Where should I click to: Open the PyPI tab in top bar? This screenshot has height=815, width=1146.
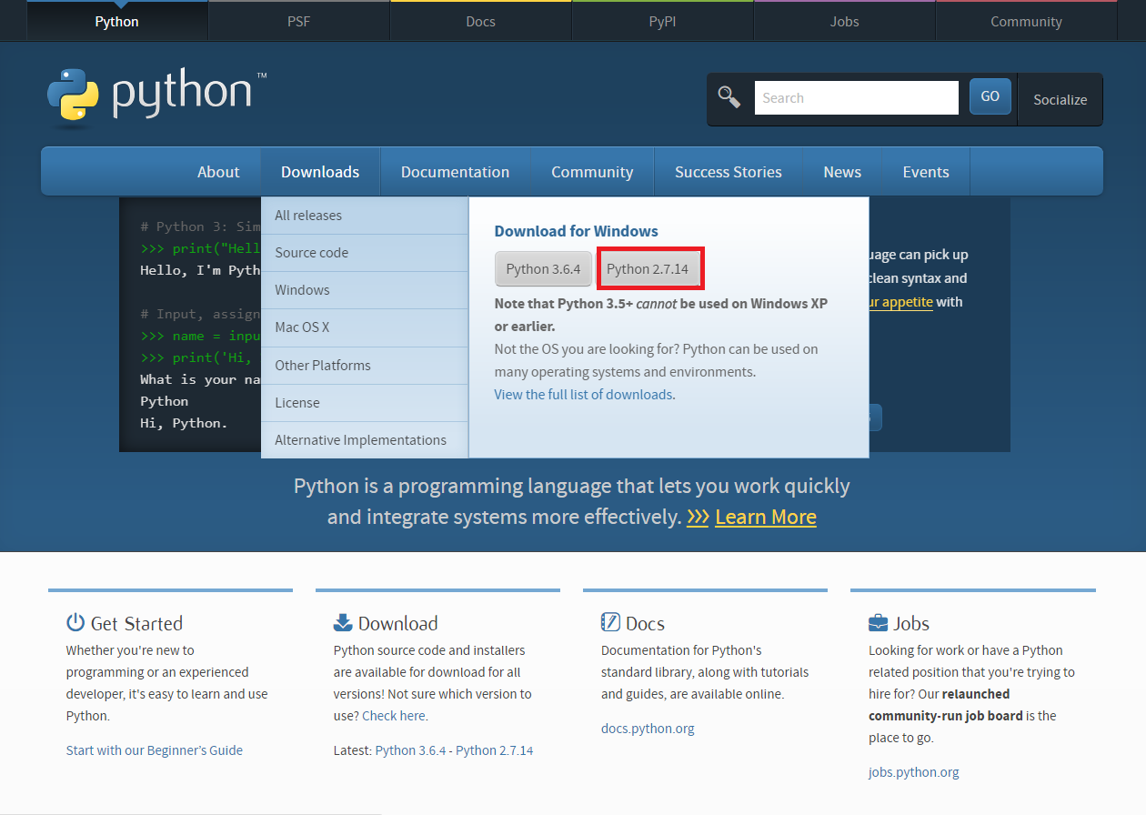click(663, 21)
